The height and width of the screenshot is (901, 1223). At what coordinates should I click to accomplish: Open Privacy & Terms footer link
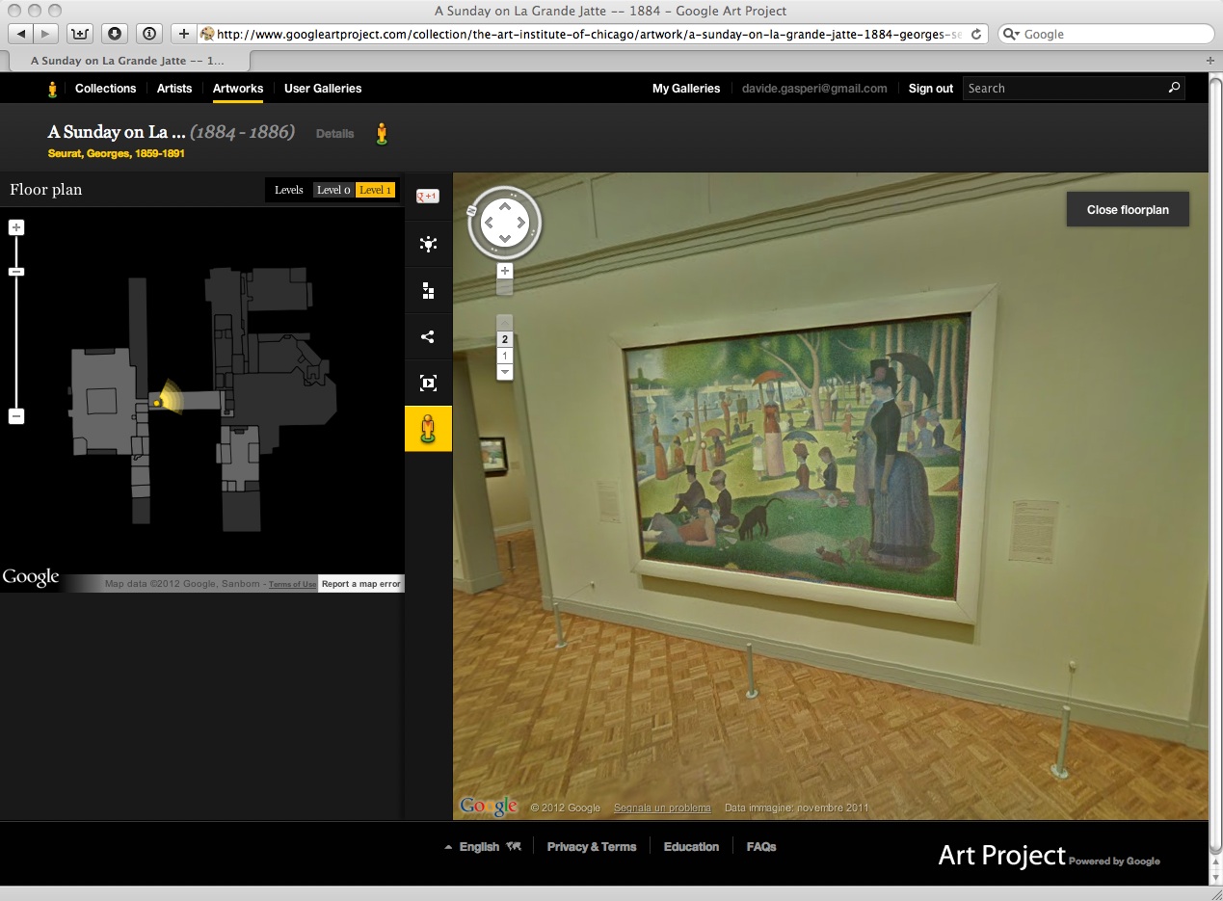592,847
